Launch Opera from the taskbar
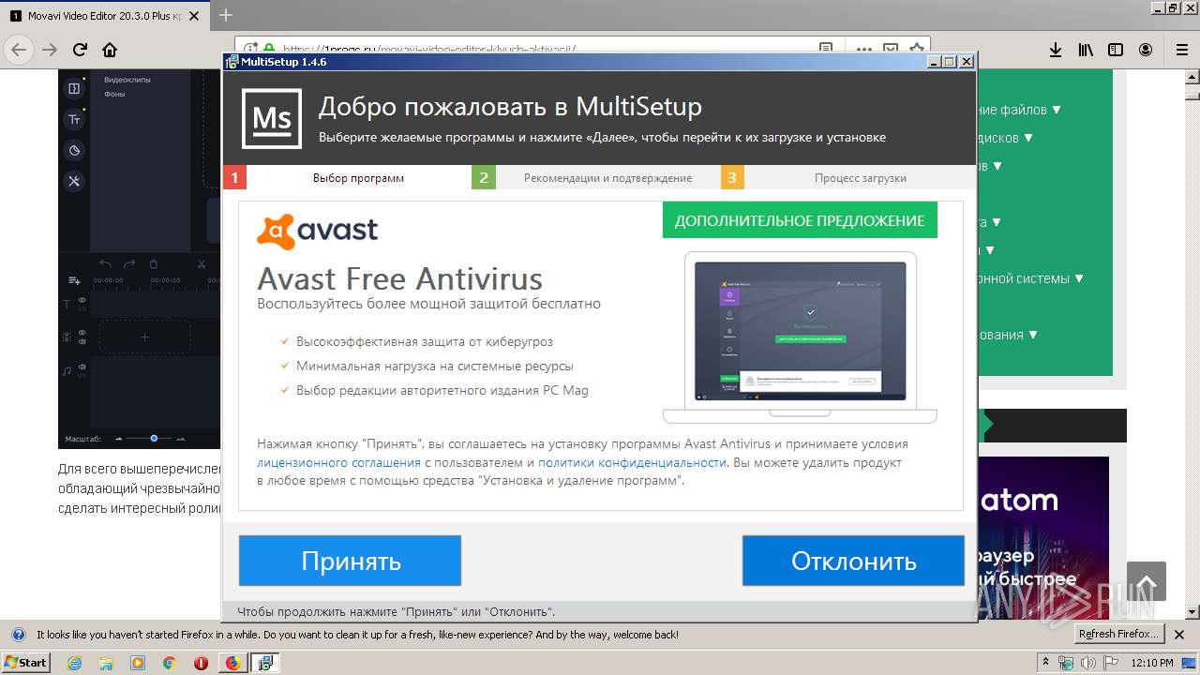 [x=201, y=663]
